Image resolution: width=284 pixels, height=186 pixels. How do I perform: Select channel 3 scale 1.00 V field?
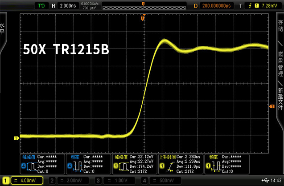click(x=119, y=181)
